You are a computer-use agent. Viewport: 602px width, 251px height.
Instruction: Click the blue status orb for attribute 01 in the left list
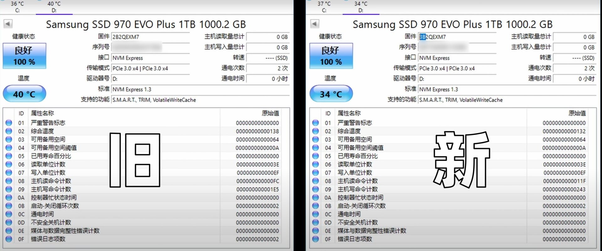[9, 123]
